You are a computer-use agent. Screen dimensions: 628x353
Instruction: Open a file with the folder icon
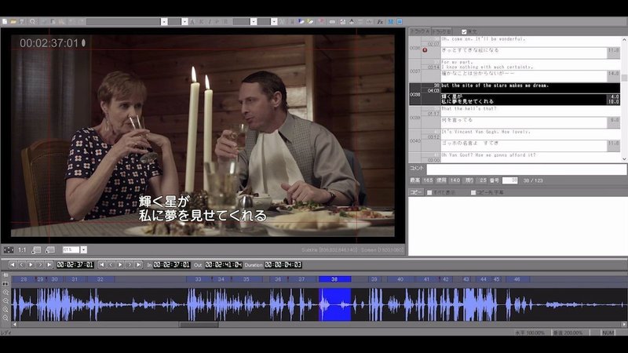tap(13, 22)
